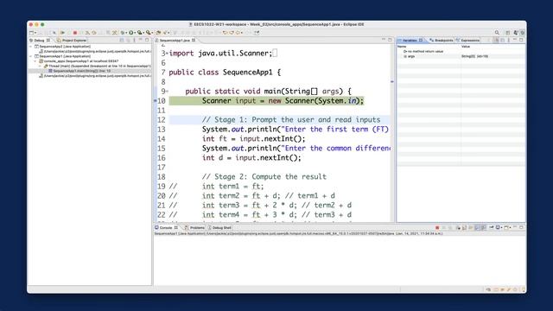Maximize the Console view panel

(x=521, y=227)
